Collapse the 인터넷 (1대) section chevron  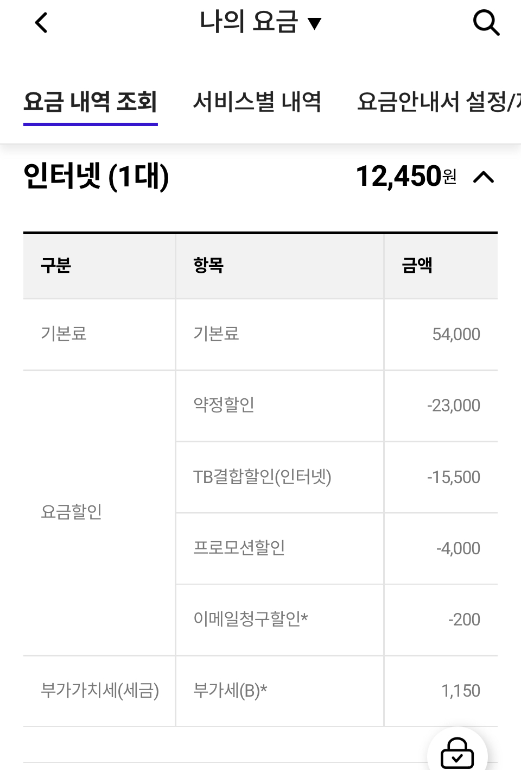484,177
